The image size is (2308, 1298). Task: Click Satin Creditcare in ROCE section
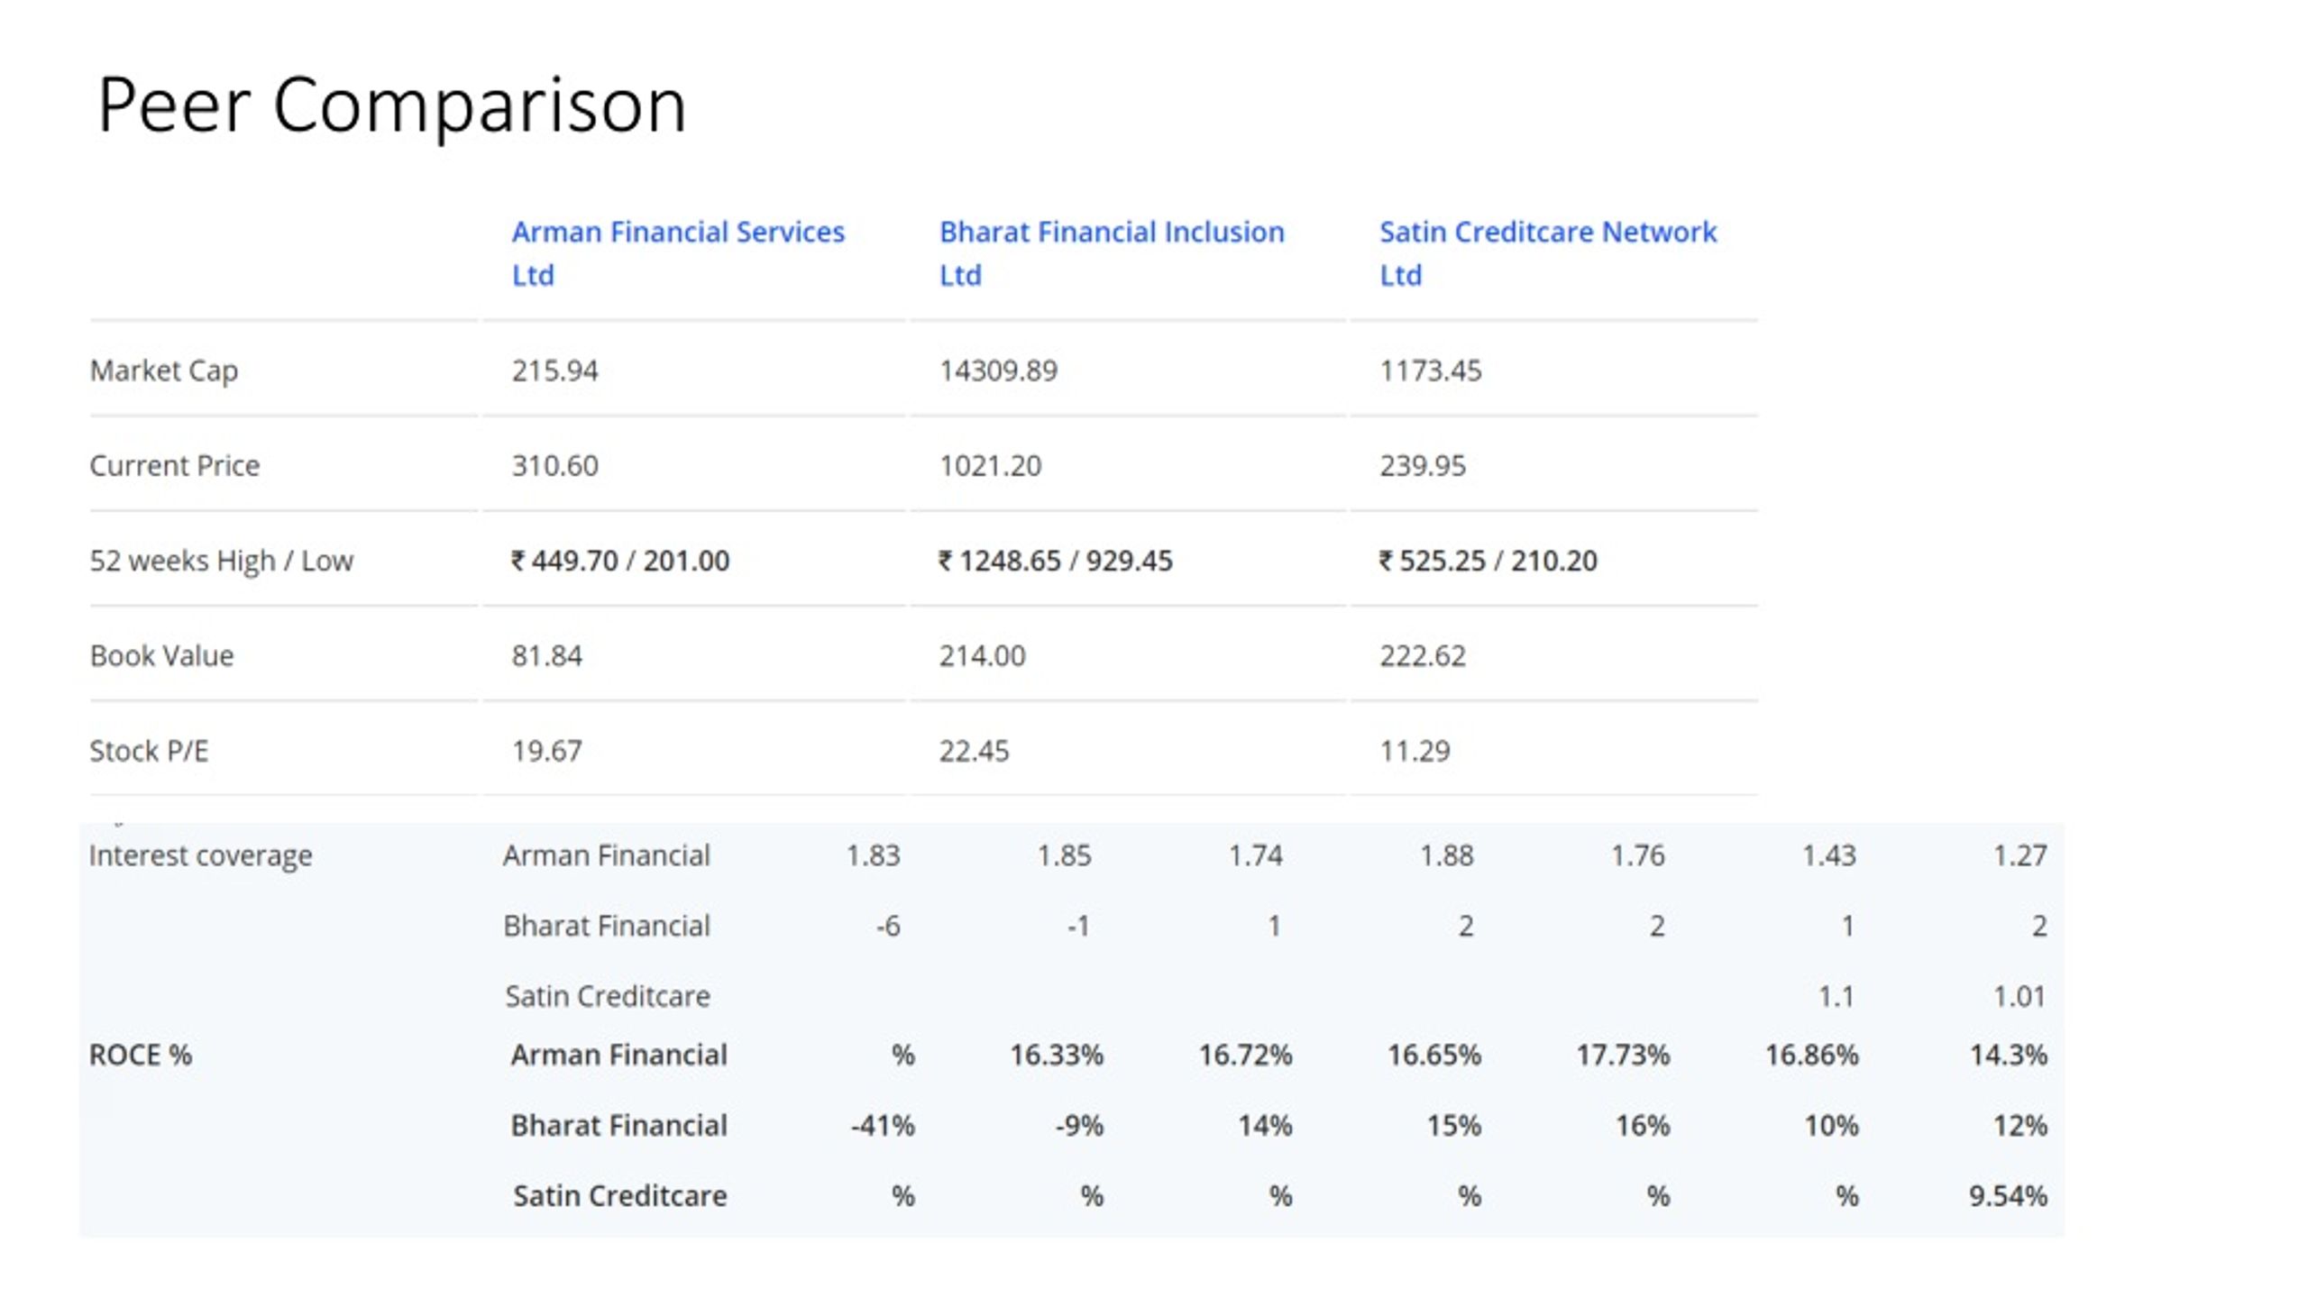pyautogui.click(x=619, y=1196)
